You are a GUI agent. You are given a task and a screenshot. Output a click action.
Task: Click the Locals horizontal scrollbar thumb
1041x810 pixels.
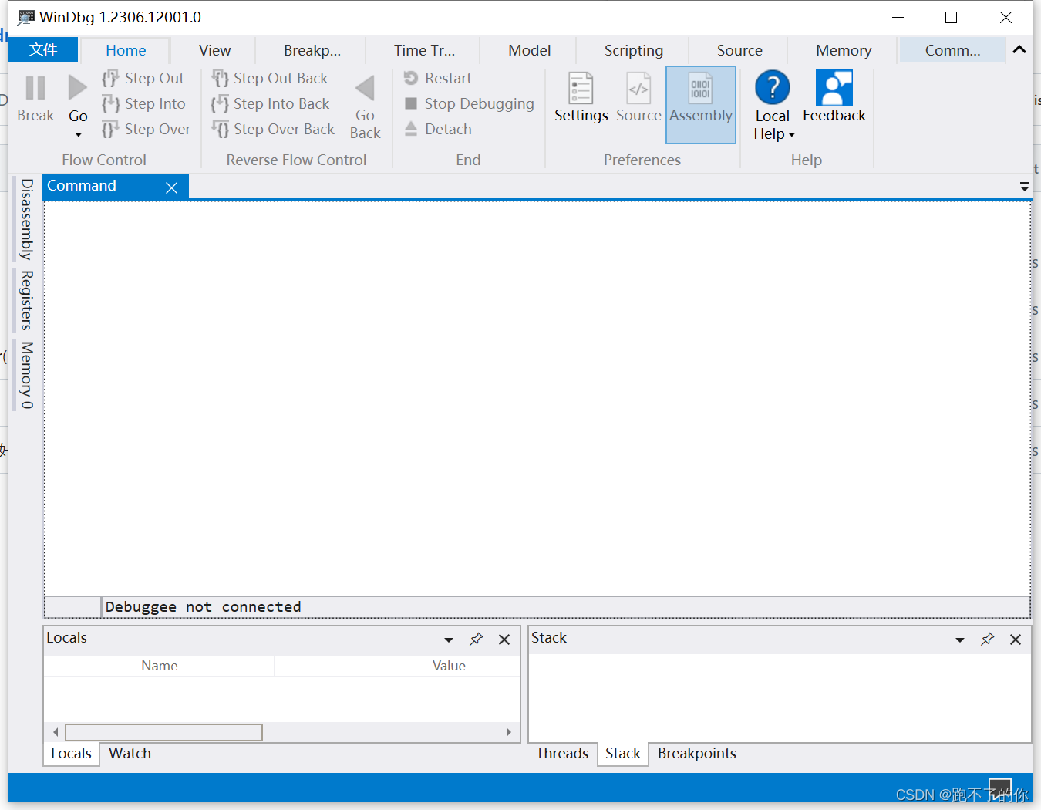click(x=163, y=732)
